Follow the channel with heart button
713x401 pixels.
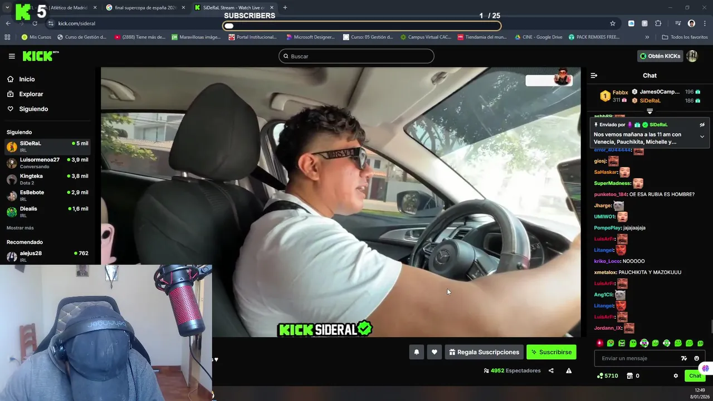click(x=434, y=352)
